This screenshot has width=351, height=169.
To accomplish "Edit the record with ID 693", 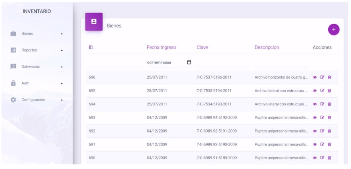I will point(322,118).
